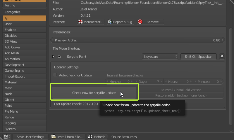Delete the Sprytile Paint shortcut with X

pyautogui.click(x=222, y=56)
